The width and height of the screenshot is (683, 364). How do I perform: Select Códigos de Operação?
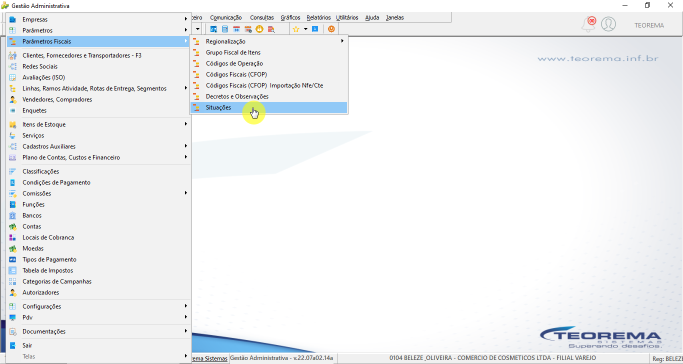pyautogui.click(x=268, y=63)
